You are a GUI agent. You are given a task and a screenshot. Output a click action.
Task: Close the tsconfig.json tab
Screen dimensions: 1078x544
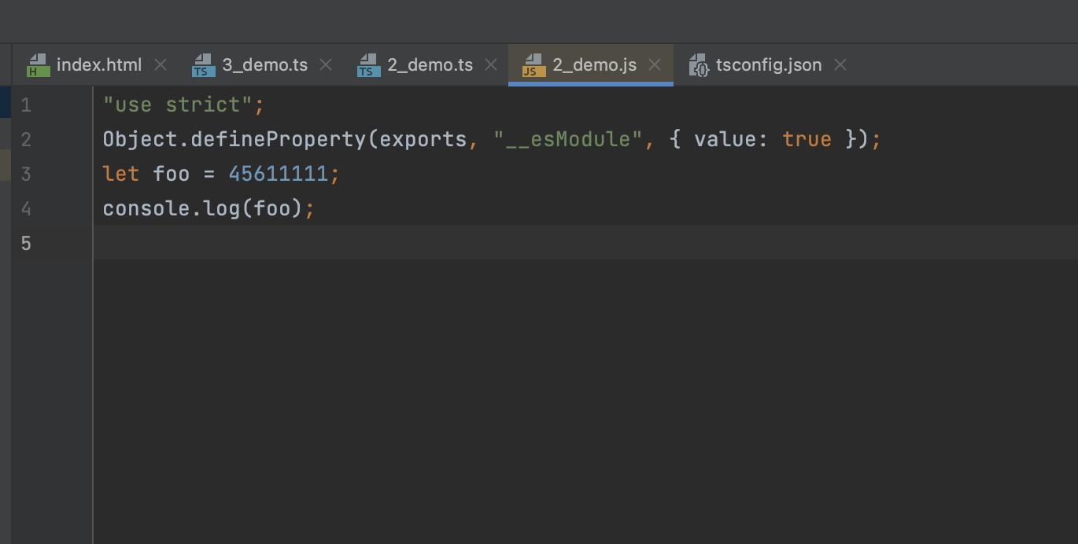840,65
